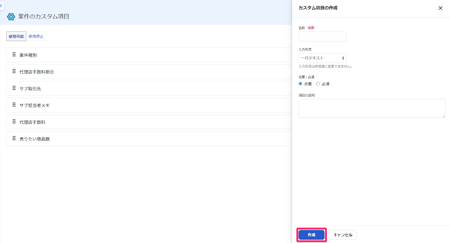Grab the drag handle of 案件種別 row
Screen dimensions: 450x243
click(14, 55)
